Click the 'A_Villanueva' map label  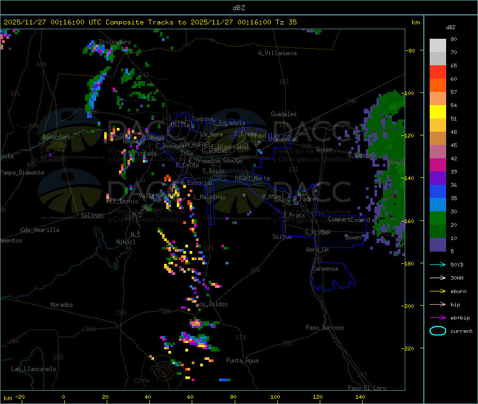(277, 53)
